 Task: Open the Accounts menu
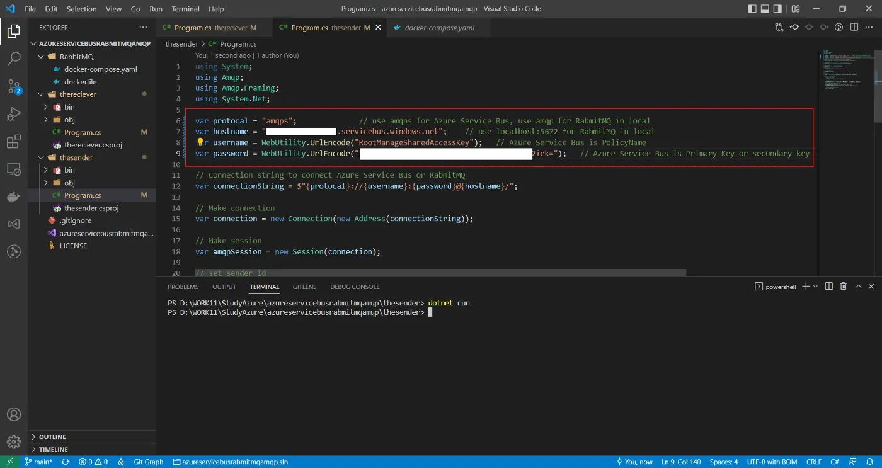pyautogui.click(x=14, y=414)
